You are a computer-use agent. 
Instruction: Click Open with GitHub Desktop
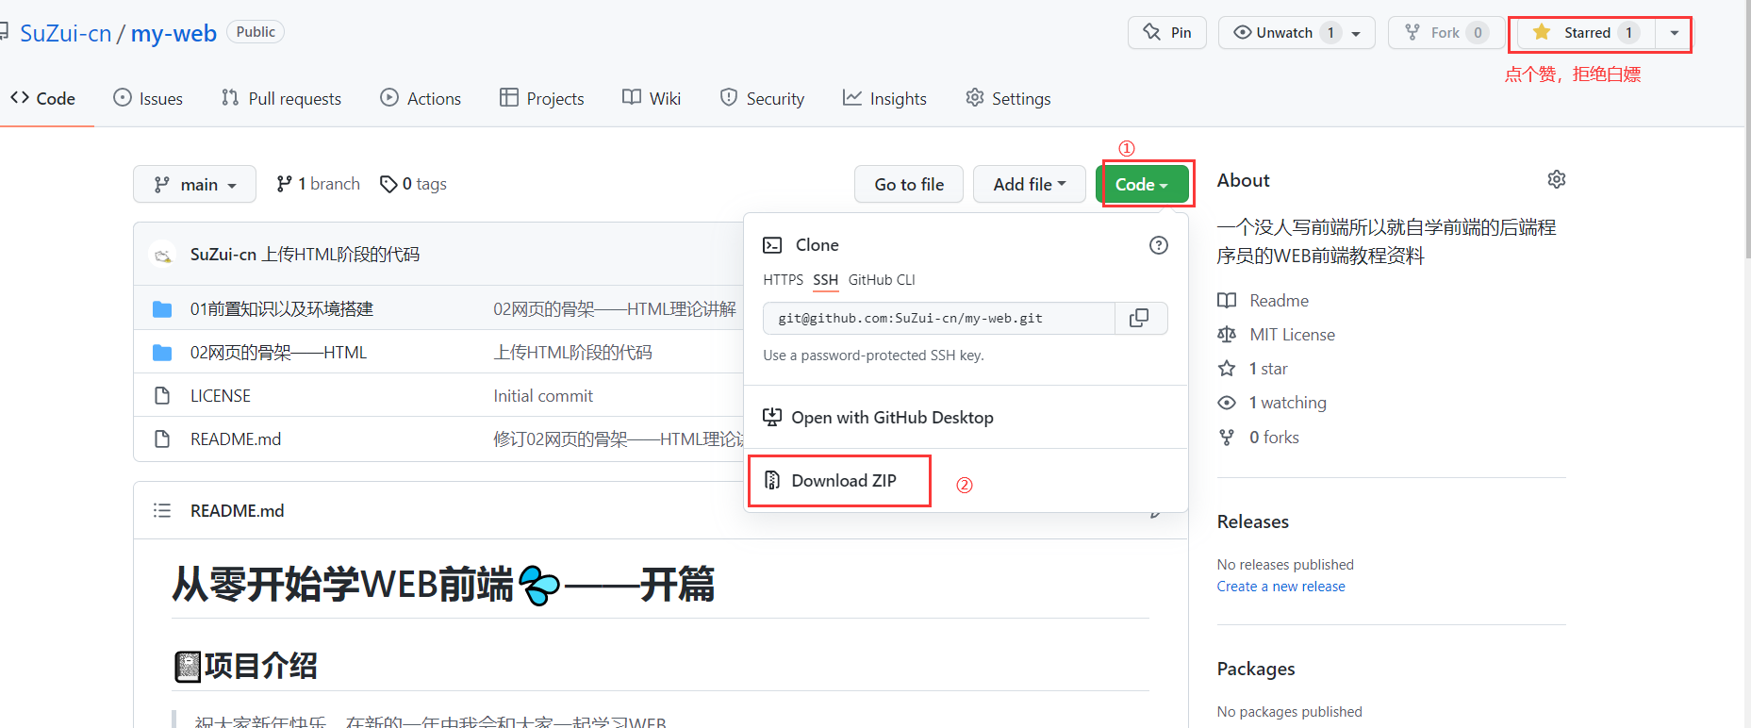pos(878,418)
